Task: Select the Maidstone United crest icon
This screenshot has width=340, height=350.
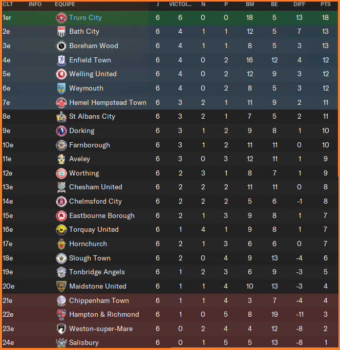Action: pyautogui.click(x=61, y=287)
